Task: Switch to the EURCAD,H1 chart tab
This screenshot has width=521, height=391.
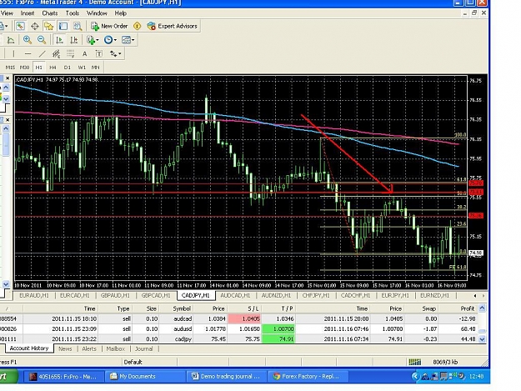Action: pyautogui.click(x=75, y=295)
